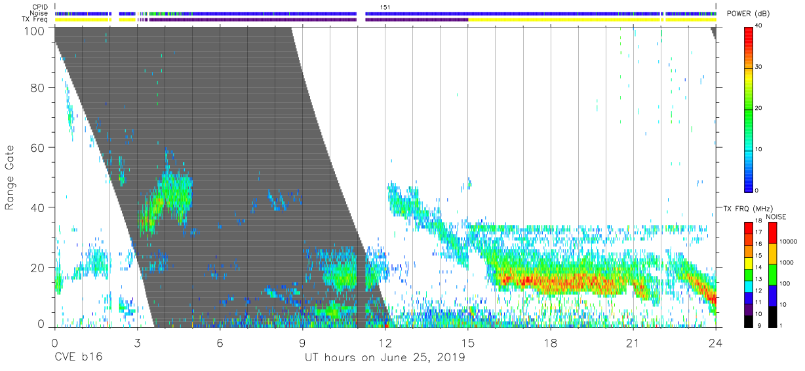Click the x-axis tick label '12'

coord(385,343)
